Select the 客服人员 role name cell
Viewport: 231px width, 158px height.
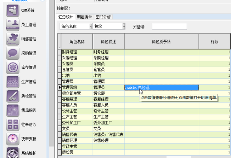click(x=77, y=105)
